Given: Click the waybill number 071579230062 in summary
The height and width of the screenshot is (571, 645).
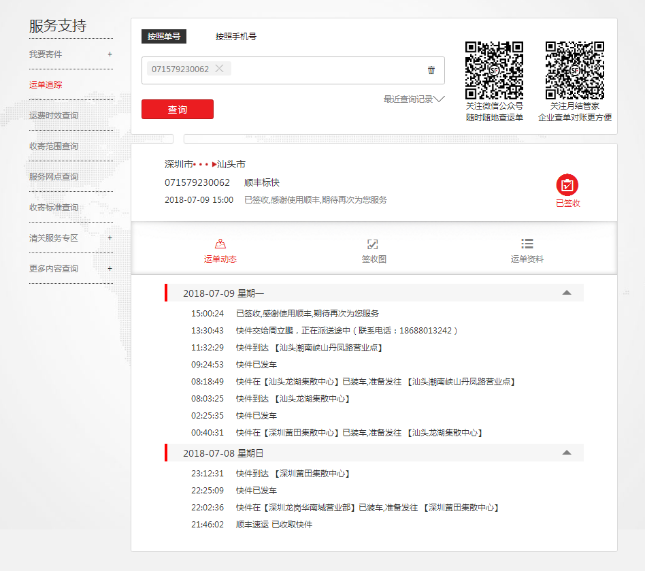Looking at the screenshot, I should coord(197,182).
